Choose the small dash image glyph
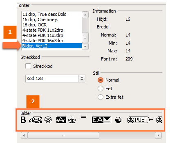170x147 pixels. pos(84,117)
